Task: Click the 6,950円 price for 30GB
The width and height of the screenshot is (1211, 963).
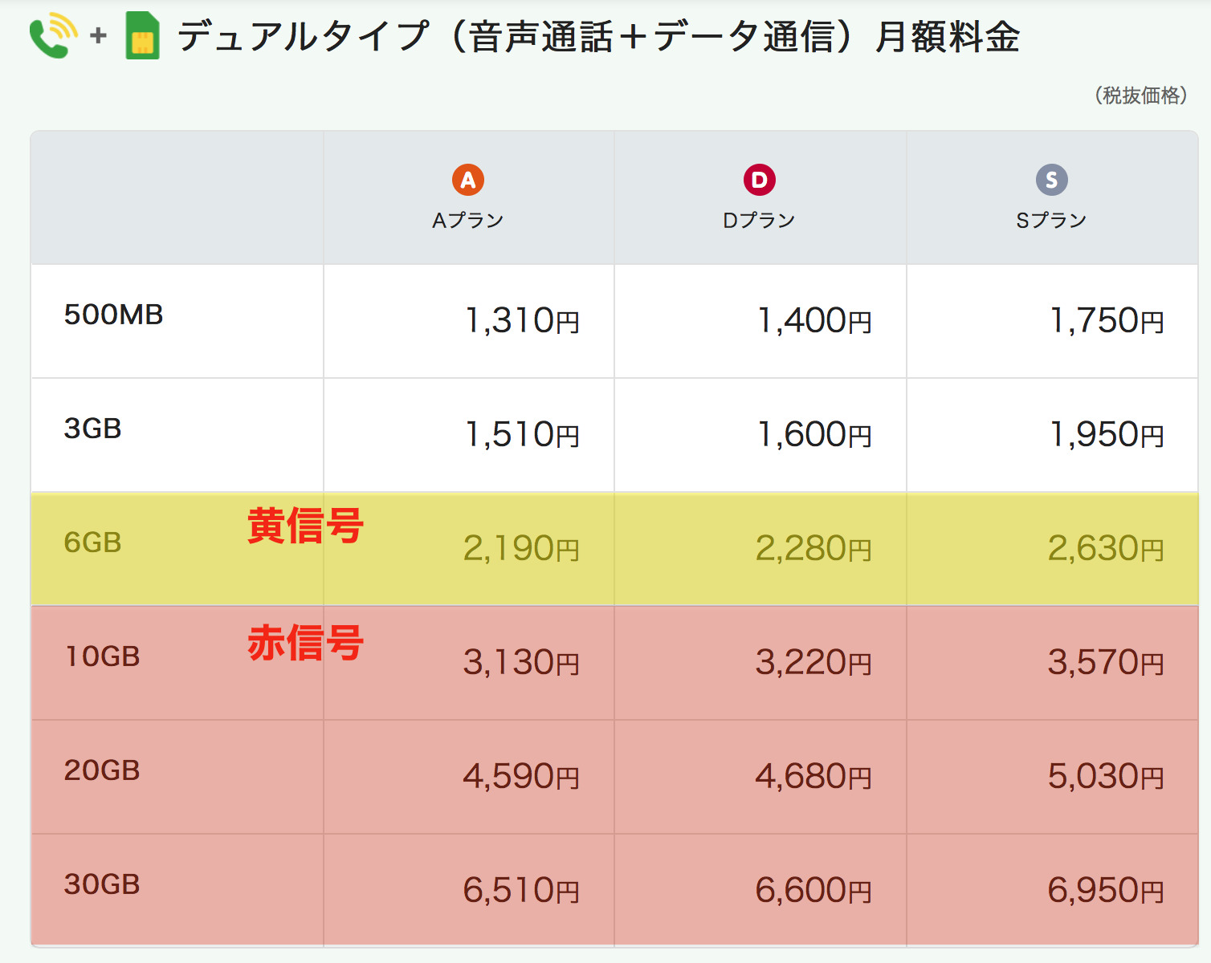Action: [x=1106, y=891]
